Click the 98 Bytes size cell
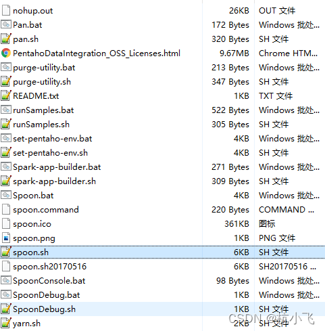 tap(232, 281)
